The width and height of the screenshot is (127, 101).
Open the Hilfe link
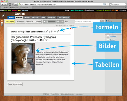coord(113,10)
